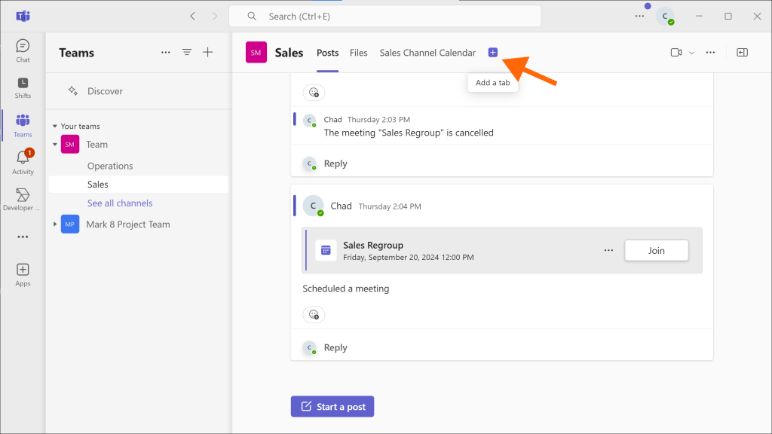Click the Search box
This screenshot has width=772, height=434.
click(385, 17)
